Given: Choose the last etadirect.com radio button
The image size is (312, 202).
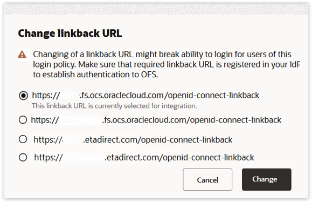Looking at the screenshot, I should tap(23, 157).
